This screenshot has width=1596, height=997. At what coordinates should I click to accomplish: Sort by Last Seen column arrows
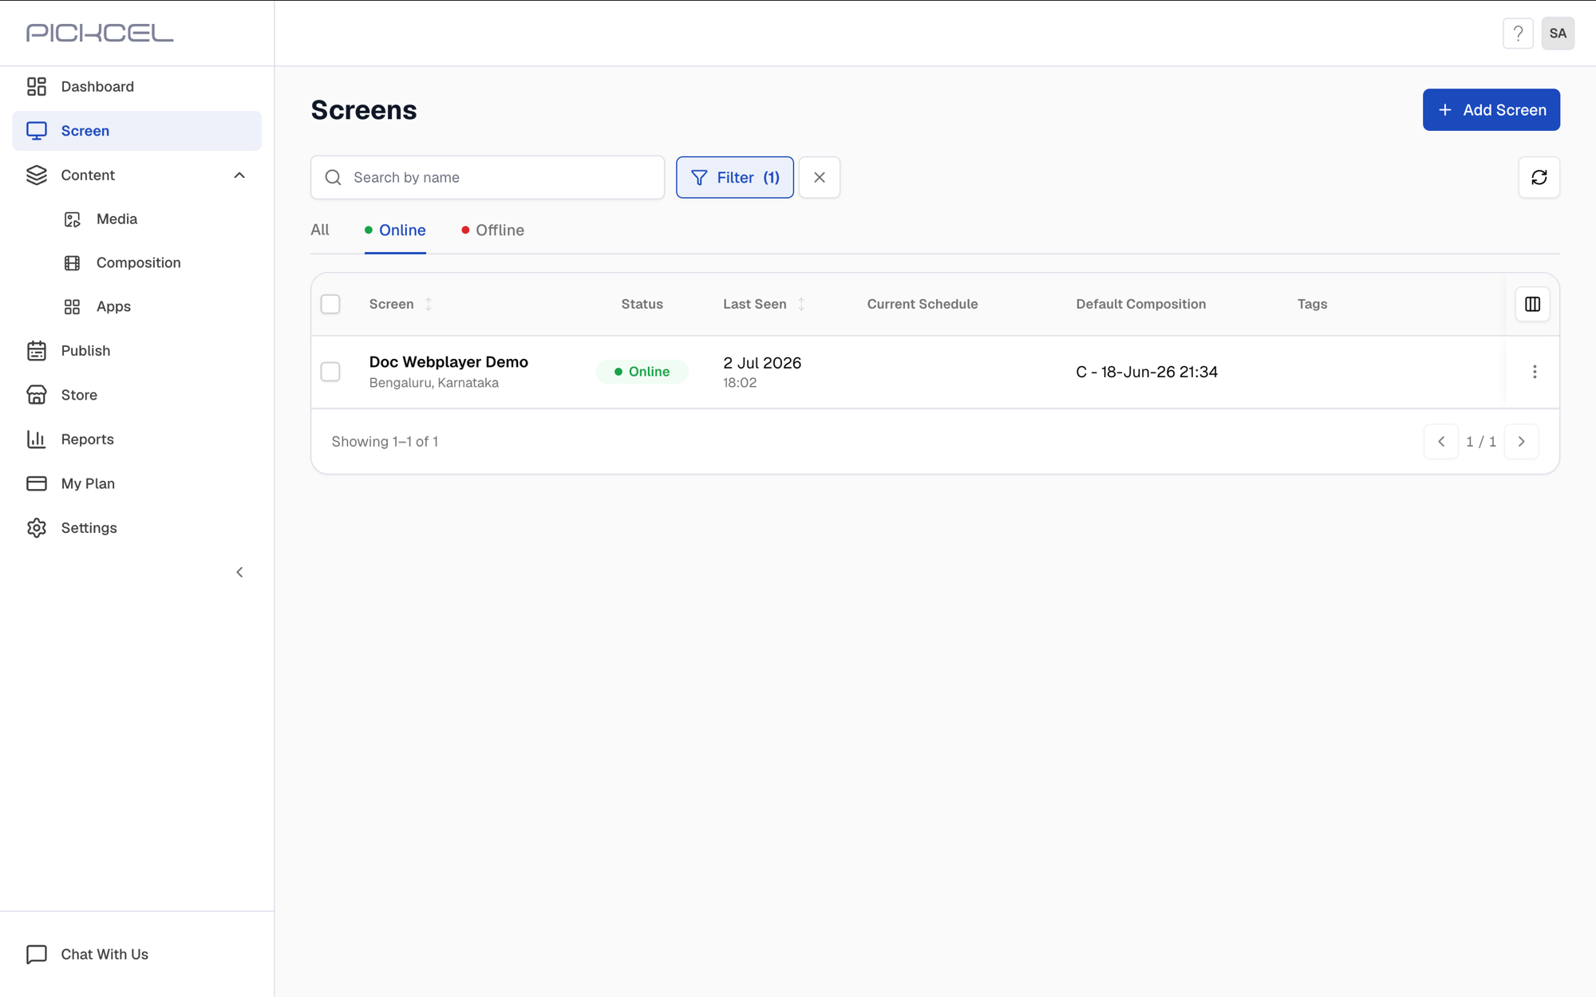tap(801, 304)
